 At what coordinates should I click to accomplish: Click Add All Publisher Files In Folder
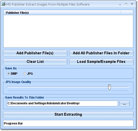[x=101, y=53]
